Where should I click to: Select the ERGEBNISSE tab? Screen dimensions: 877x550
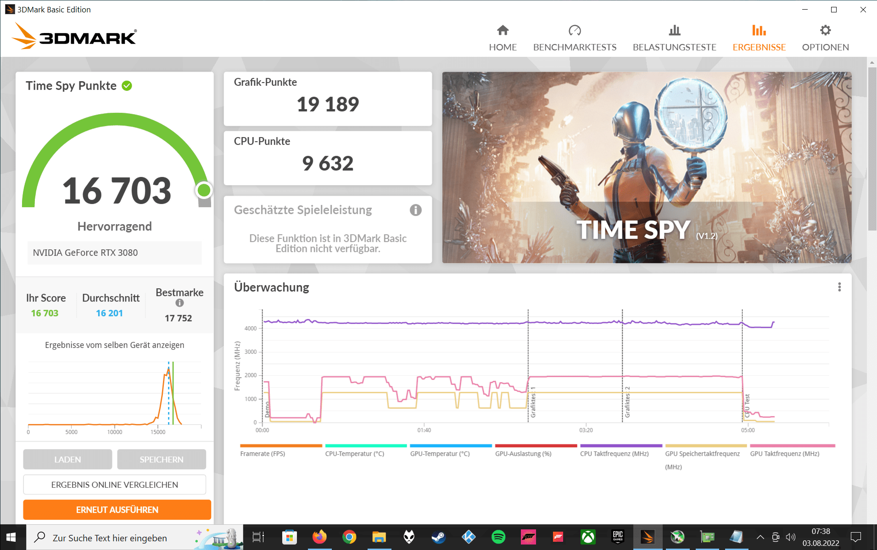[x=759, y=38]
